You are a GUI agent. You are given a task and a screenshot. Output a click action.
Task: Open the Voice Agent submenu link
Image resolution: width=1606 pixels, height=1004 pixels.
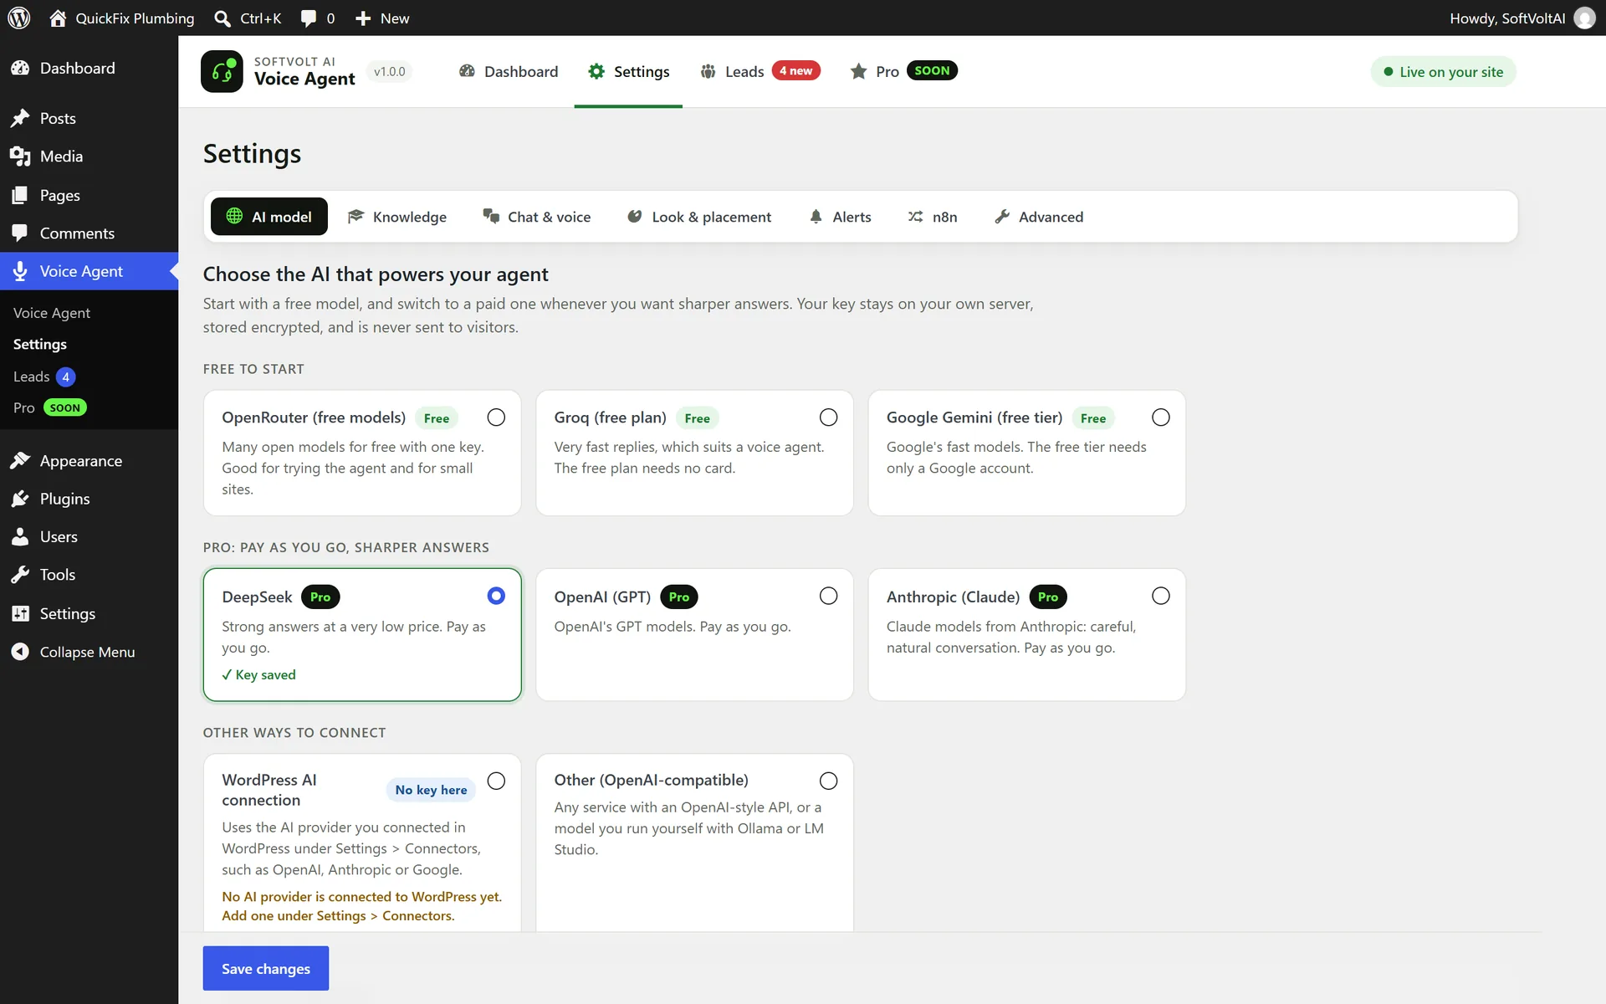(52, 313)
